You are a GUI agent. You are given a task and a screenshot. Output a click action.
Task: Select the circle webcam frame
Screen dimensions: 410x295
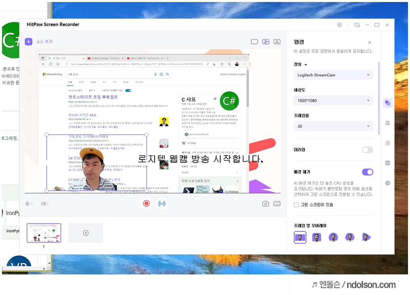[x=333, y=237]
